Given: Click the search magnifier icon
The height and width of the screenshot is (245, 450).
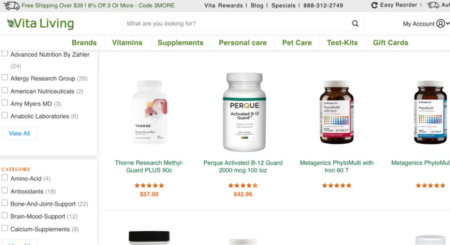Looking at the screenshot, I should click(355, 24).
